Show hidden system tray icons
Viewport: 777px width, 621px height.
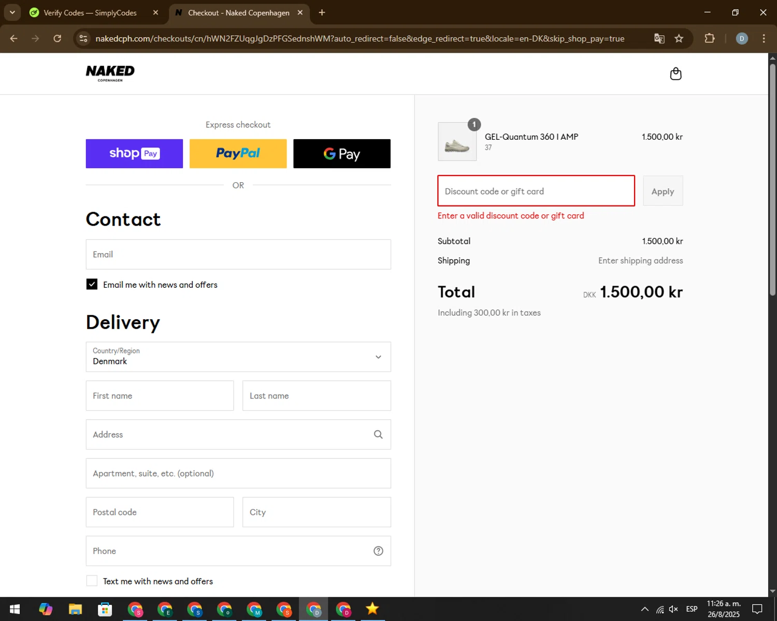pos(644,609)
